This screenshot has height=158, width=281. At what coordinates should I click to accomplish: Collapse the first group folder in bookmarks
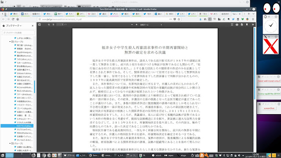(x=10, y=42)
